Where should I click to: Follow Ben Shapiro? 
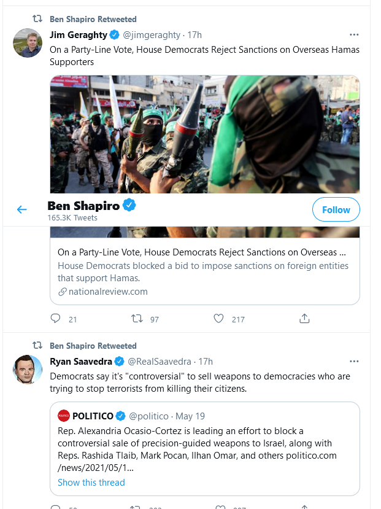click(x=336, y=210)
